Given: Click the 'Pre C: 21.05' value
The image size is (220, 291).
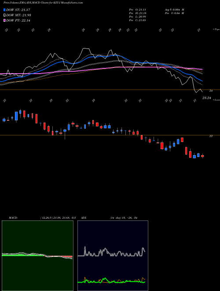Looking at the screenshot, I should click(x=137, y=20).
